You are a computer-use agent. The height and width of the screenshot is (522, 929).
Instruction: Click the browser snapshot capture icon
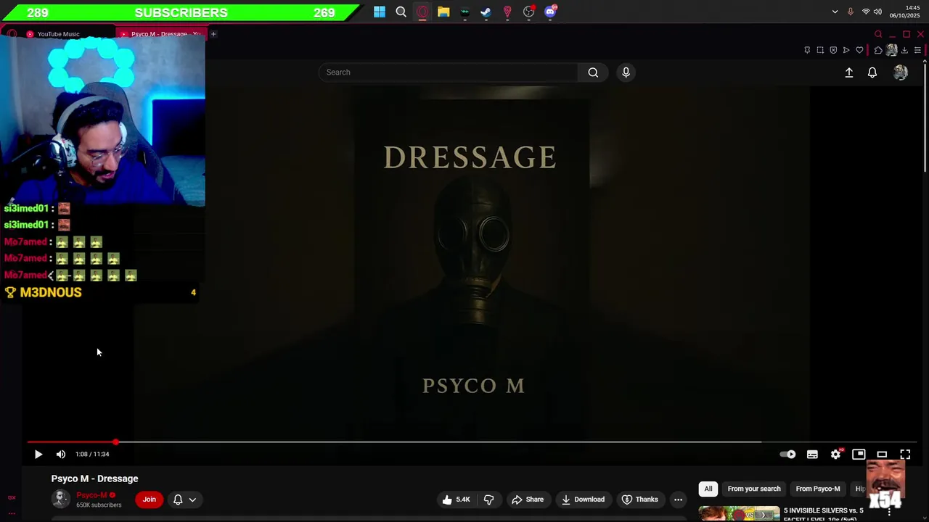click(x=820, y=50)
